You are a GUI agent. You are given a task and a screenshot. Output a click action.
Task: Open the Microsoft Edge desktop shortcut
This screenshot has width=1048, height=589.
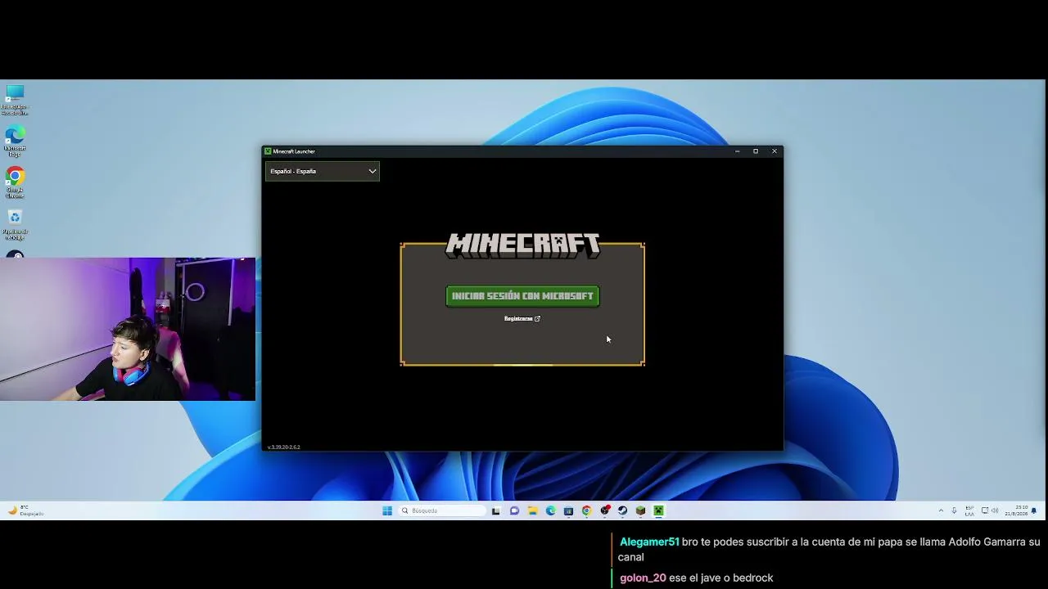pyautogui.click(x=15, y=142)
